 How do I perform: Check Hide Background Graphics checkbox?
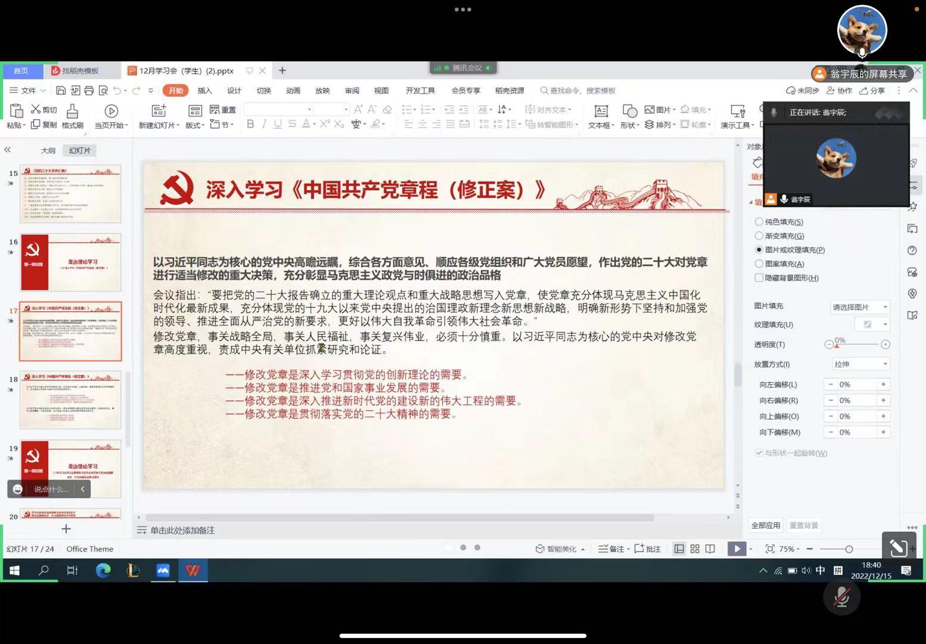(x=759, y=278)
